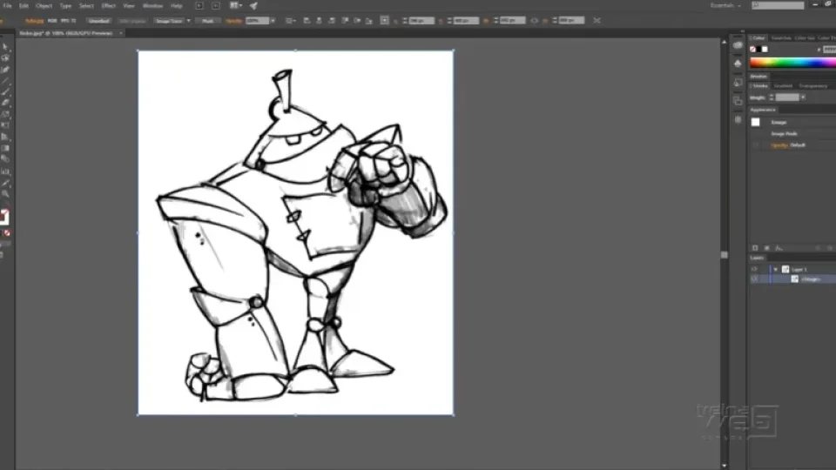
Task: Open the Libraries panel dock icon
Action: (x=738, y=45)
